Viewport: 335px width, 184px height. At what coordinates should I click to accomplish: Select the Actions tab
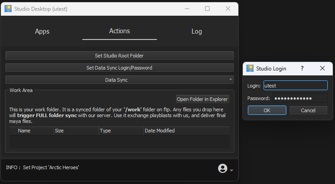[x=120, y=31]
